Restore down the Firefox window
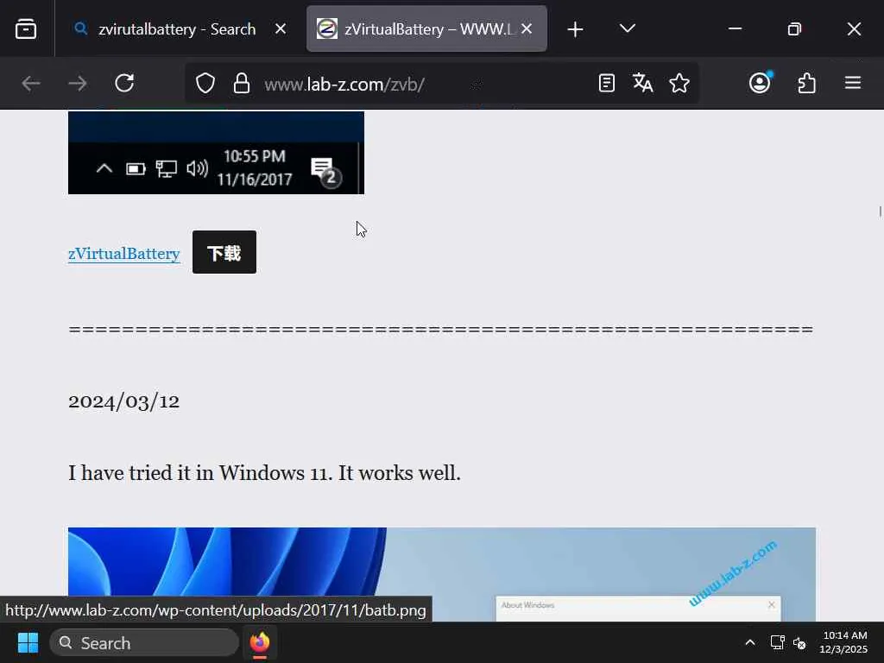 coord(794,28)
